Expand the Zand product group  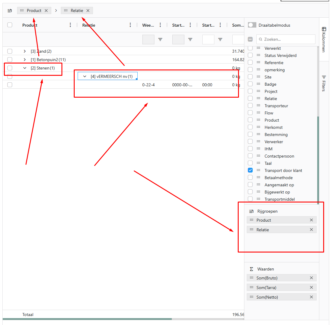25,51
